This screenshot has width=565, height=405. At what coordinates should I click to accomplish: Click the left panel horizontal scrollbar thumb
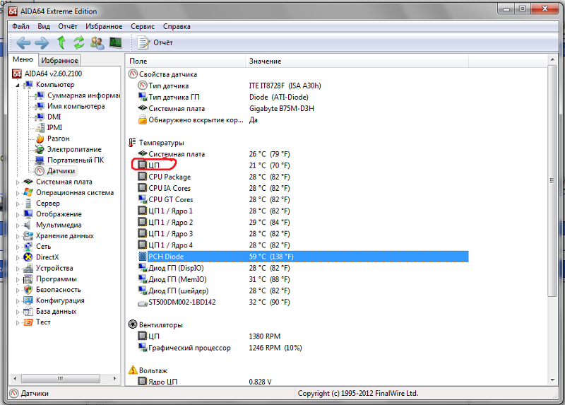[x=61, y=378]
